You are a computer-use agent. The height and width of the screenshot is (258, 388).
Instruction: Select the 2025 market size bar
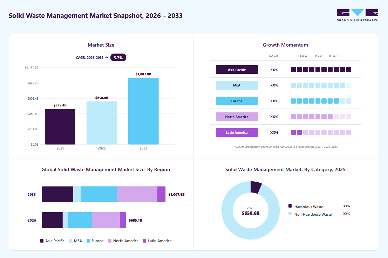pos(102,123)
